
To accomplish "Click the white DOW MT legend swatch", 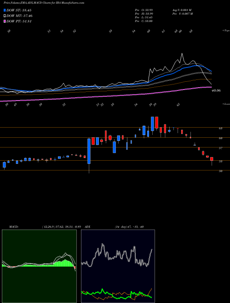I will tap(5, 16).
